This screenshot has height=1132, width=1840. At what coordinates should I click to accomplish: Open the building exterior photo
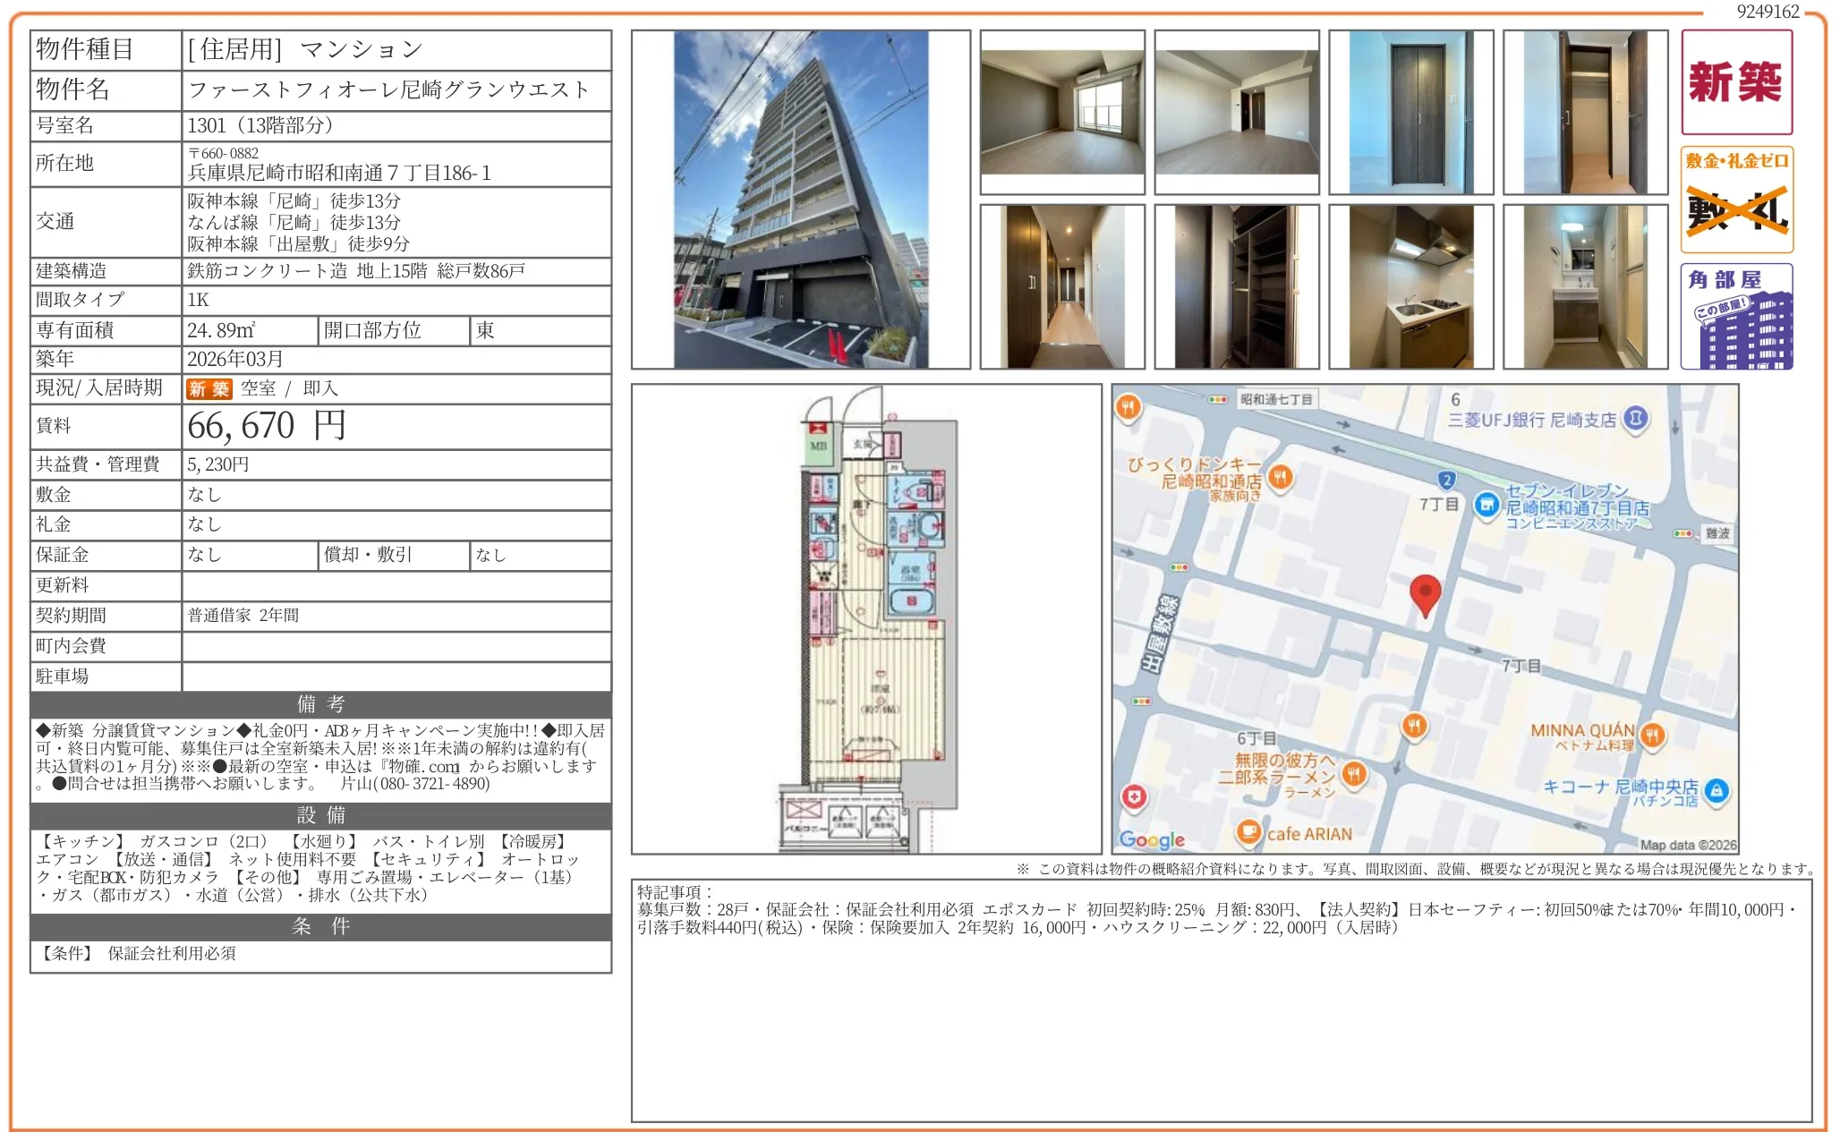coord(800,200)
